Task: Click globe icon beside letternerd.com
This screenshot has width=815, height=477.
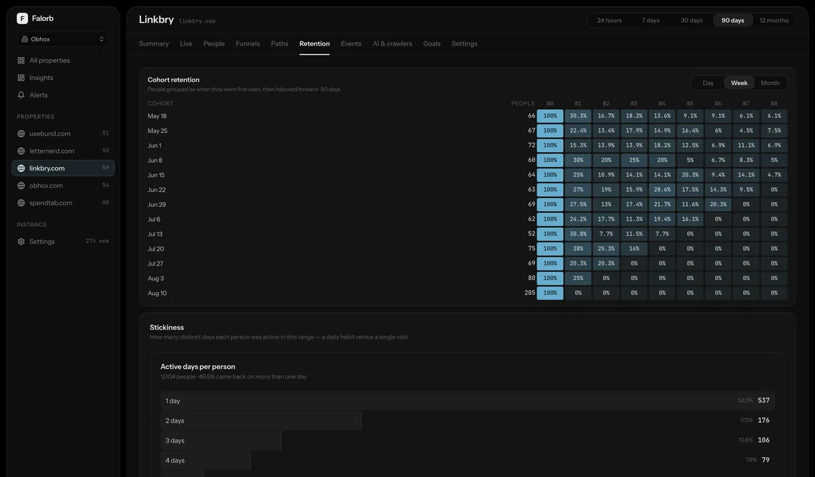Action: click(x=21, y=151)
